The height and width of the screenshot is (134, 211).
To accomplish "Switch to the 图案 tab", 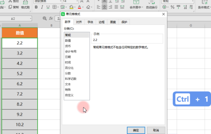I will (x=113, y=22).
